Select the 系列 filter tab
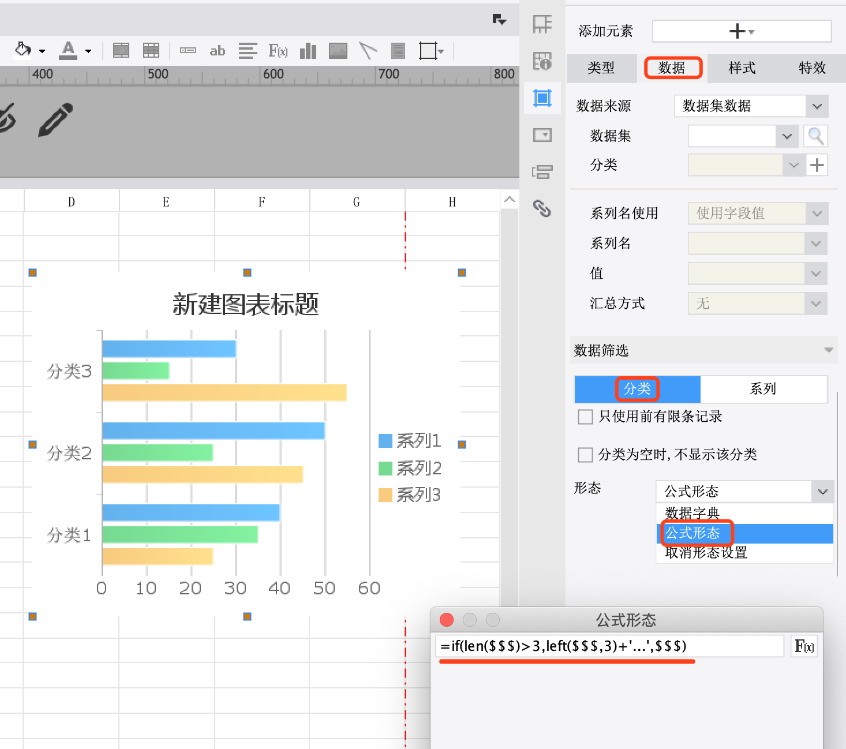This screenshot has width=846, height=749. (763, 389)
